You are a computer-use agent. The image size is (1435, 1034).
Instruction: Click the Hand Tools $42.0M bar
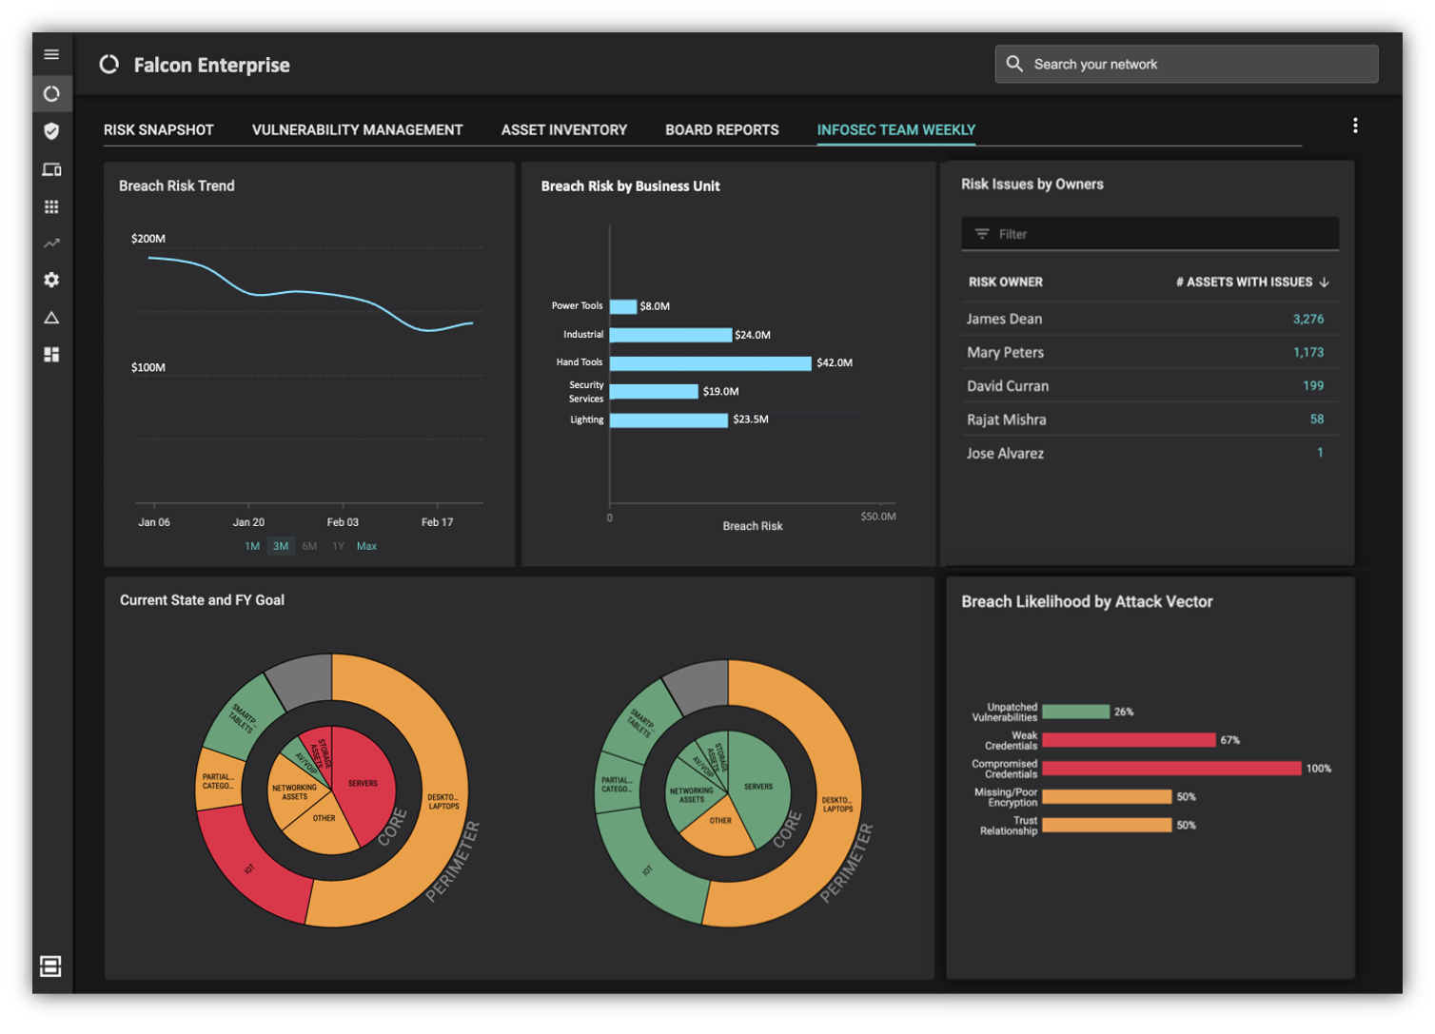(x=711, y=363)
